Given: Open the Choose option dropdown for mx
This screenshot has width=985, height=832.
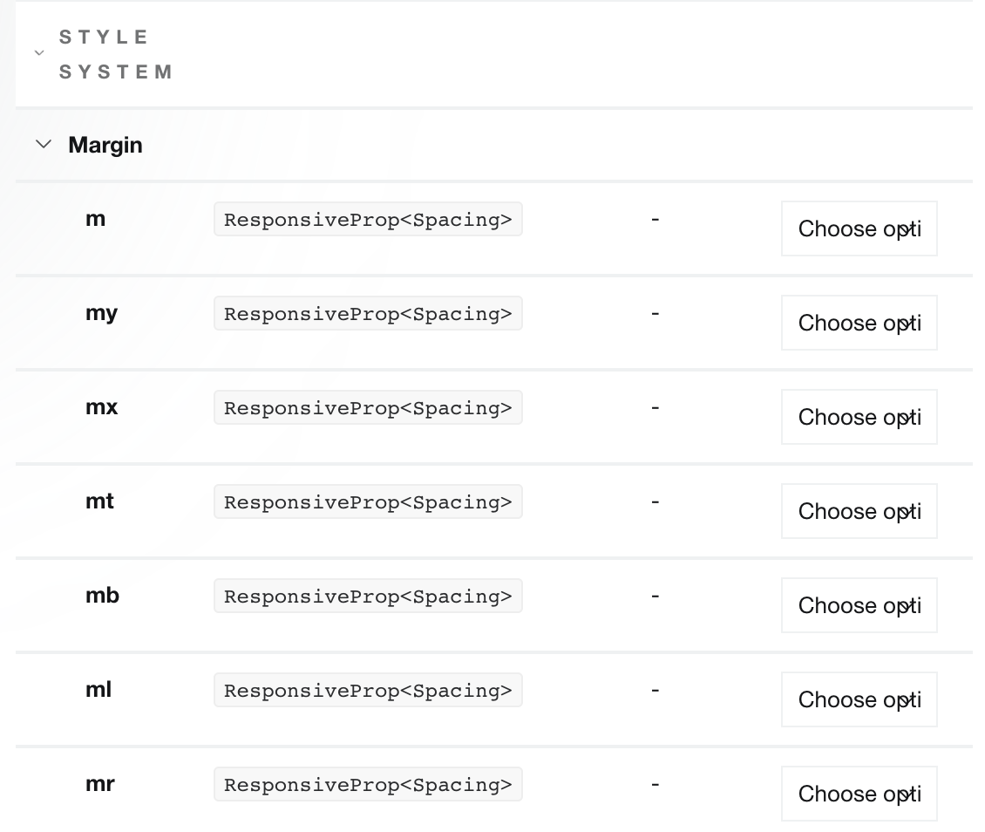Looking at the screenshot, I should (859, 417).
